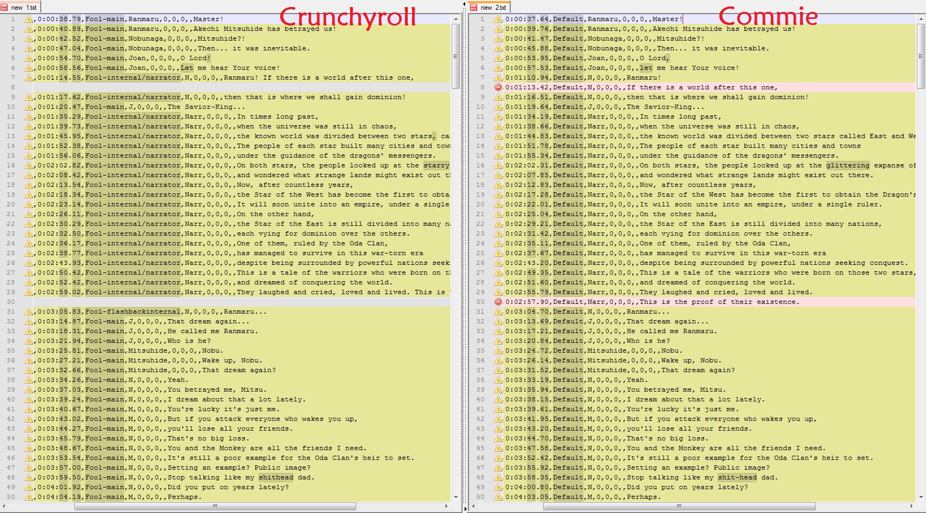Viewport: 926px width, 513px height.
Task: Click warning icon on line 42 in new 2.txt
Action: click(x=498, y=419)
